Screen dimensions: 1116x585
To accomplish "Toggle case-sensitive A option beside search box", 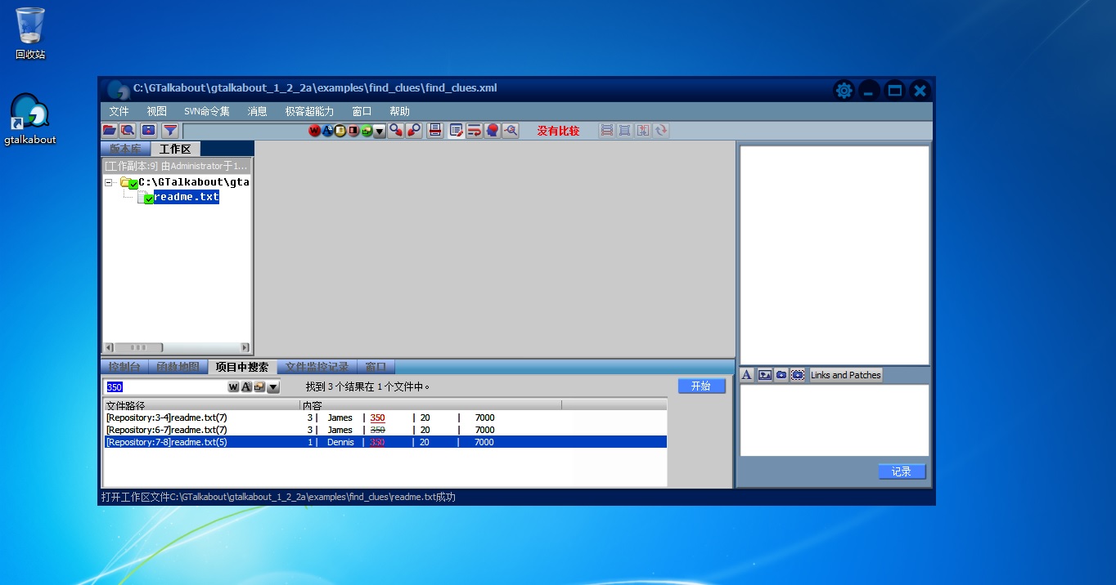I will (246, 386).
